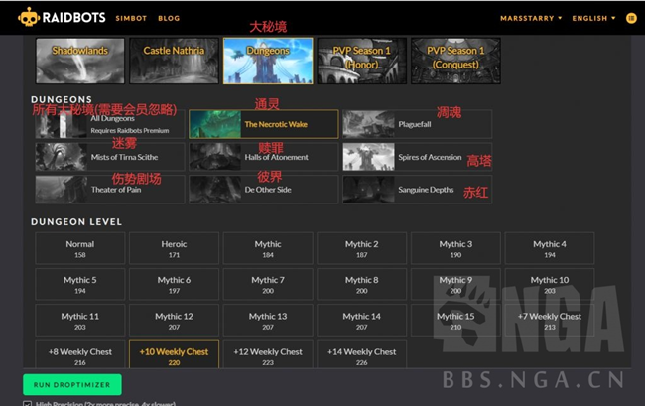The image size is (645, 406).
Task: Select the PVP Season 1 (Honor) tile
Action: click(362, 61)
